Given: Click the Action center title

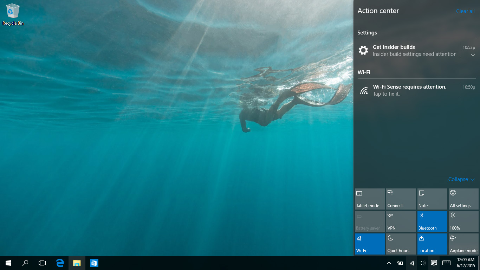Looking at the screenshot, I should point(378,11).
